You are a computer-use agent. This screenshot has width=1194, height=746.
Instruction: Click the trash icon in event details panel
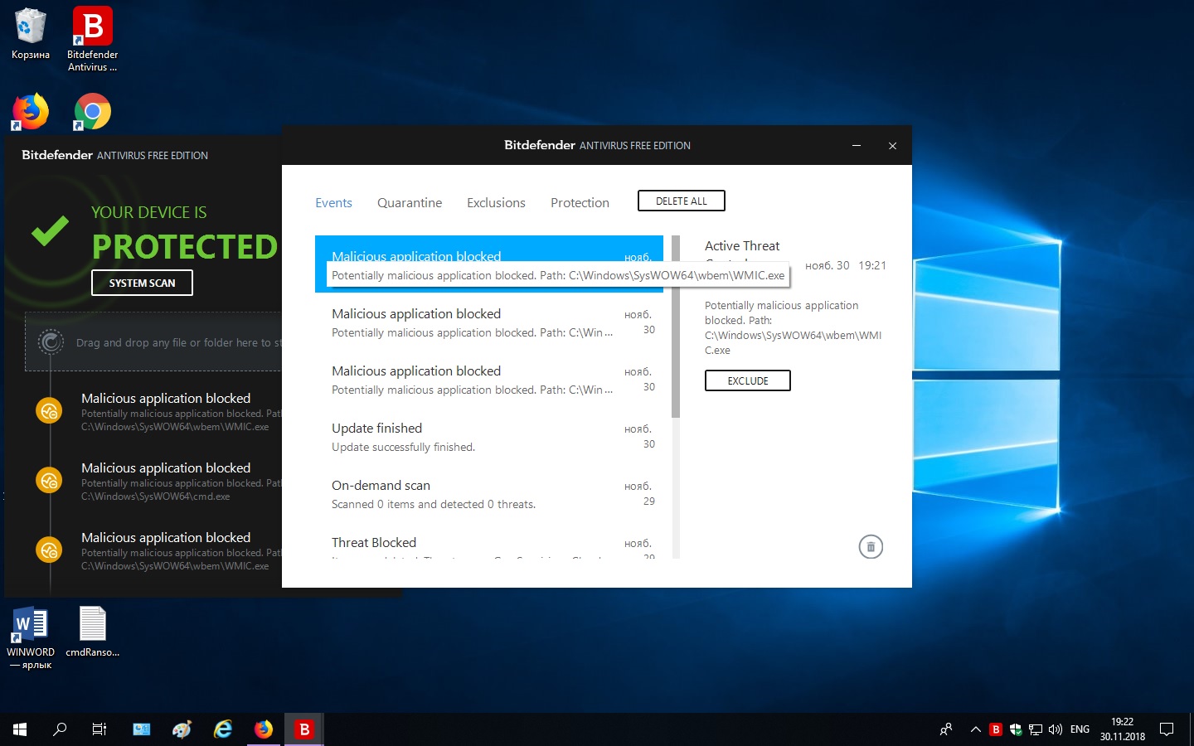point(871,547)
